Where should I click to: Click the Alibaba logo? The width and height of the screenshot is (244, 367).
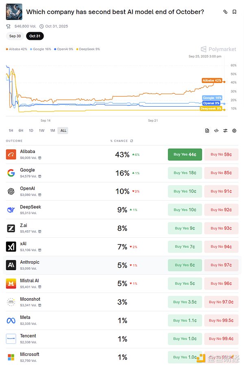[11, 155]
